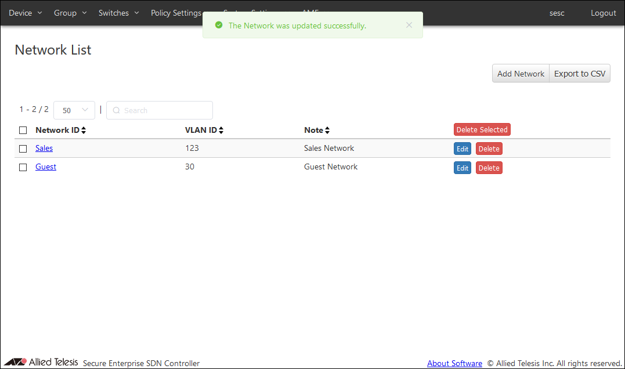Open the Policy Settings menu
Viewport: 625px width, 369px height.
click(x=176, y=13)
